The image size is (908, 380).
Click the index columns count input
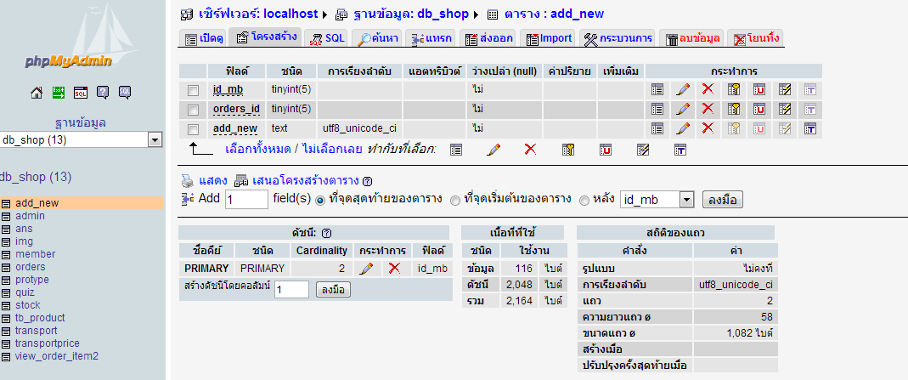coord(292,290)
